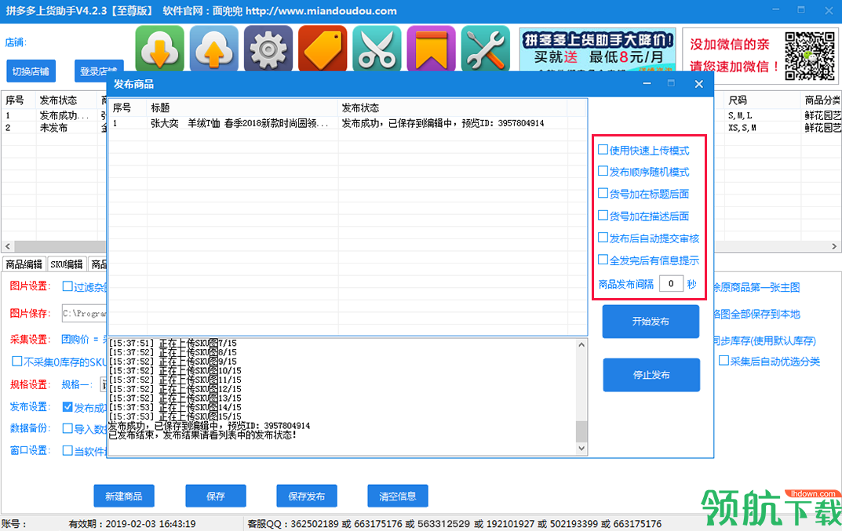Viewport: 842px width, 531px height.
Task: Click the 尺码 column header
Action: pos(761,100)
